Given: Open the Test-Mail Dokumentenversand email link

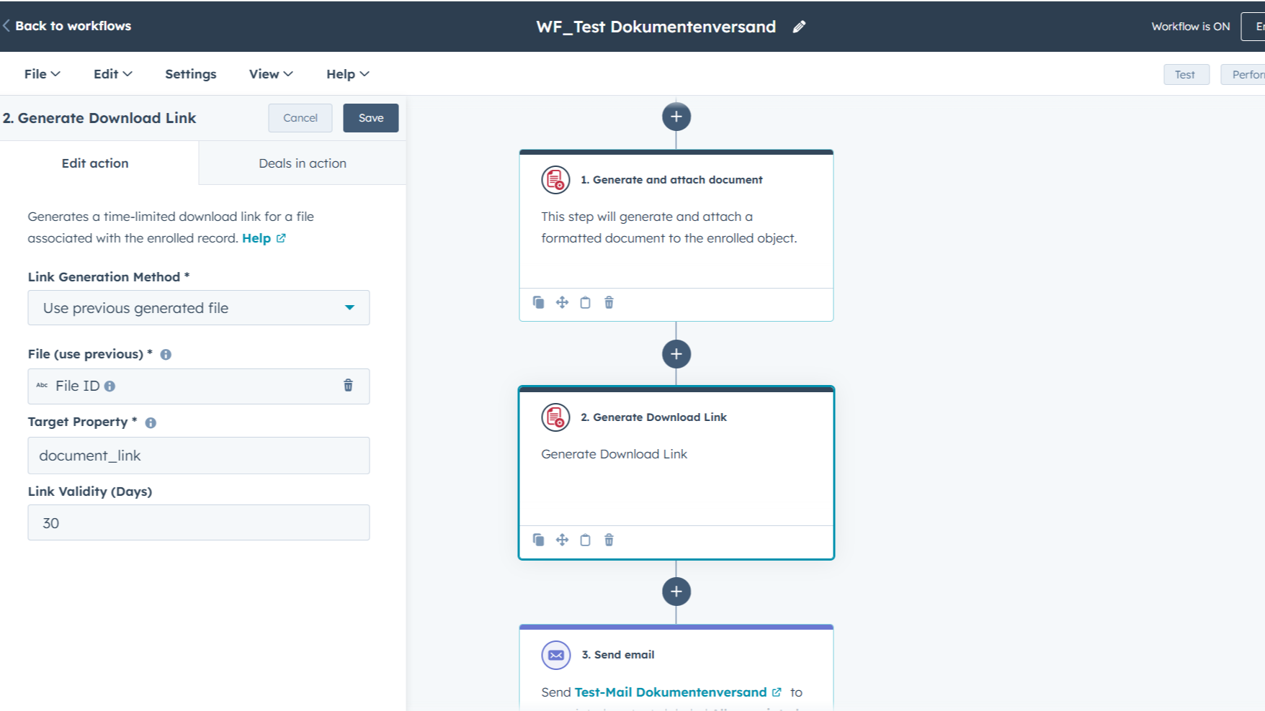Looking at the screenshot, I should click(670, 692).
